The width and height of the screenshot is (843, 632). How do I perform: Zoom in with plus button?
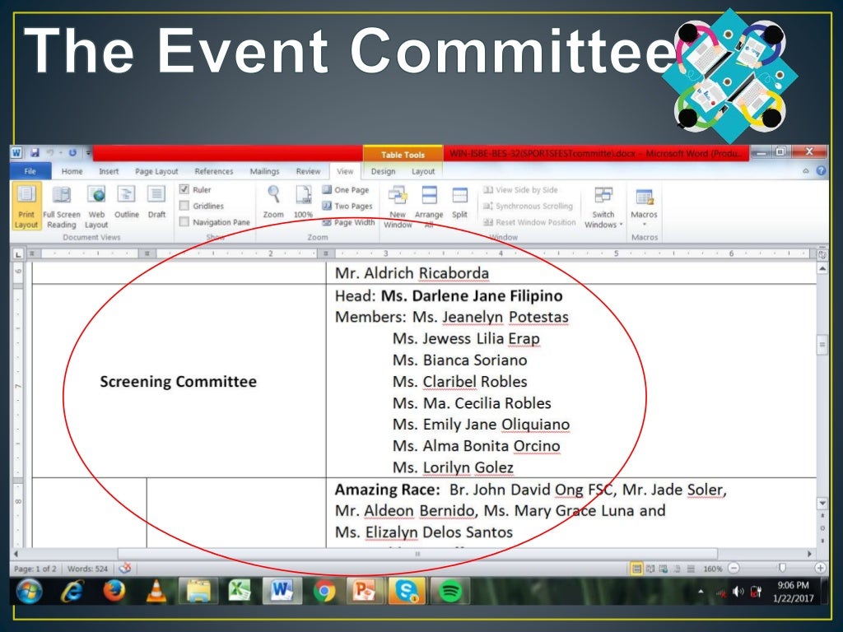(x=821, y=568)
